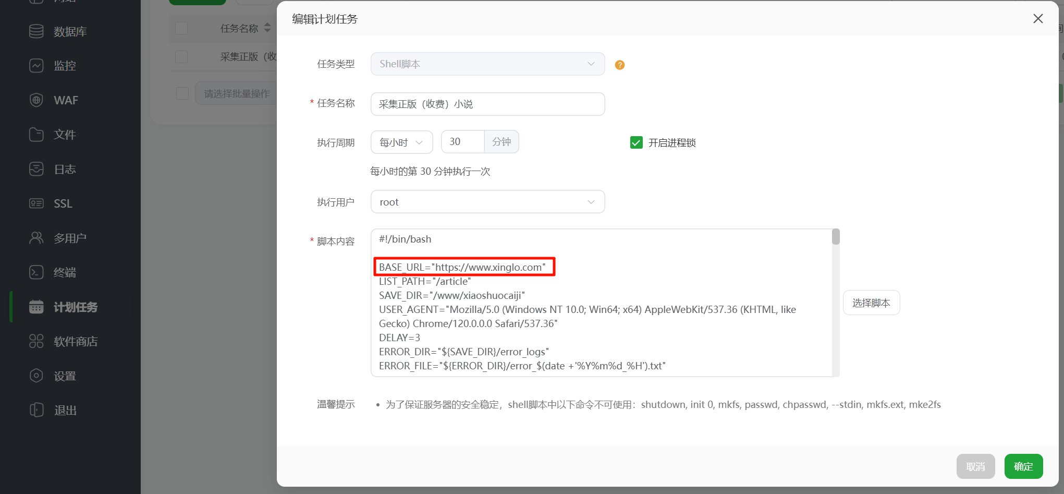Click the script content scrollbar thumb
1064x494 pixels.
pos(836,237)
